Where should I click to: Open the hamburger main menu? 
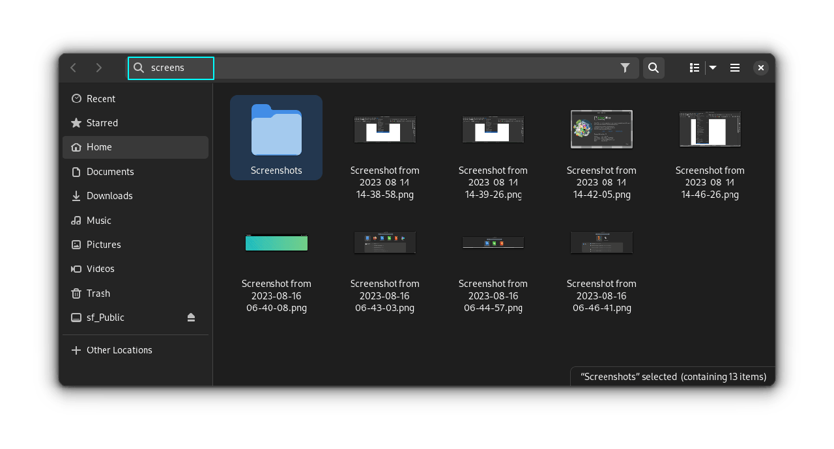(x=735, y=68)
